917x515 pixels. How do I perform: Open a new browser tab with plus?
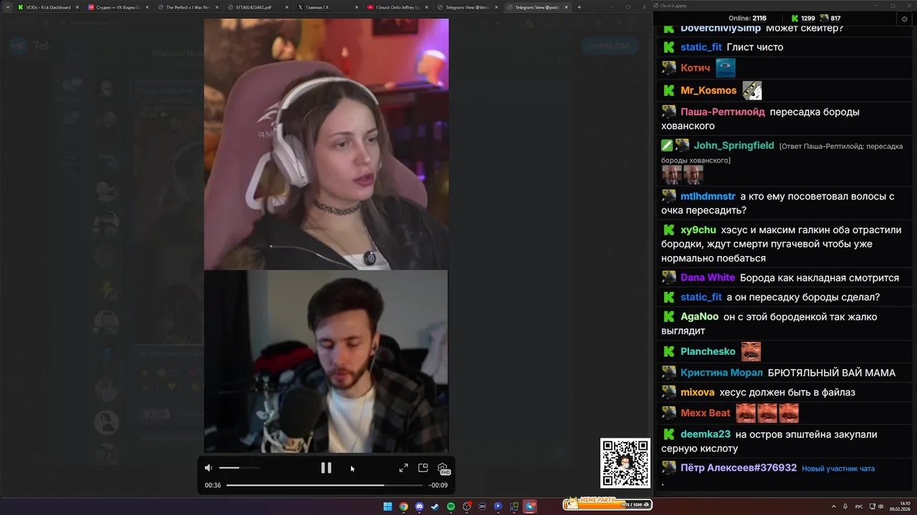point(579,7)
